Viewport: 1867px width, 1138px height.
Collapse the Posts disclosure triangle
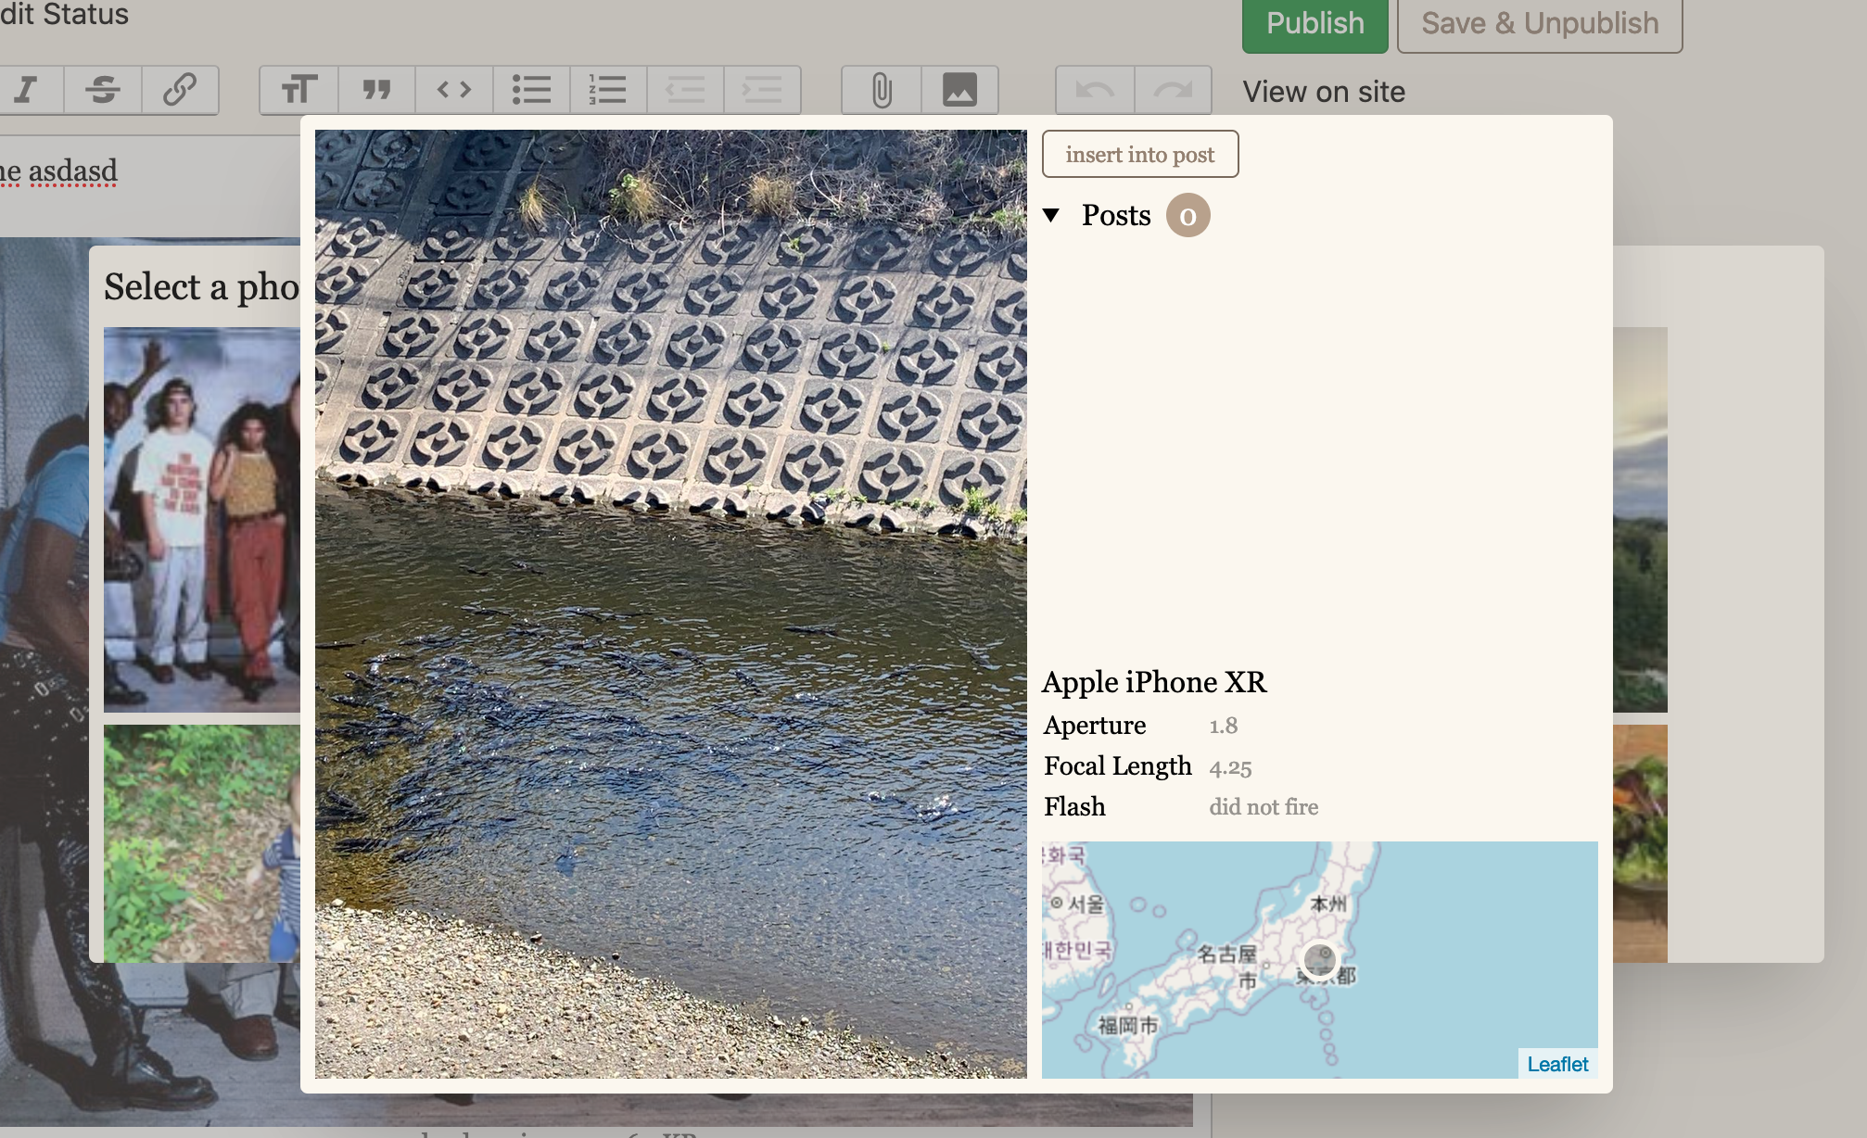[1051, 215]
